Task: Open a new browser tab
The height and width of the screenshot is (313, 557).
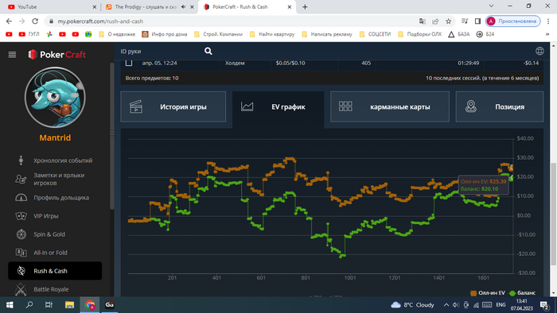Action: (x=305, y=6)
